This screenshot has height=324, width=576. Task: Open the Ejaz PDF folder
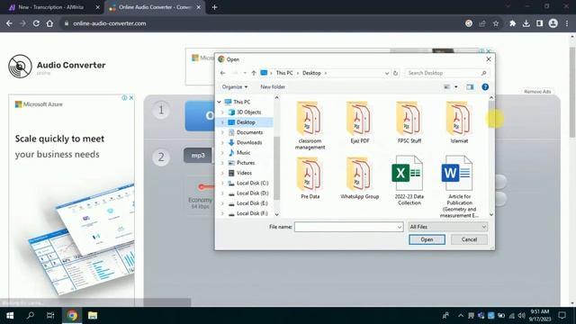click(x=359, y=122)
